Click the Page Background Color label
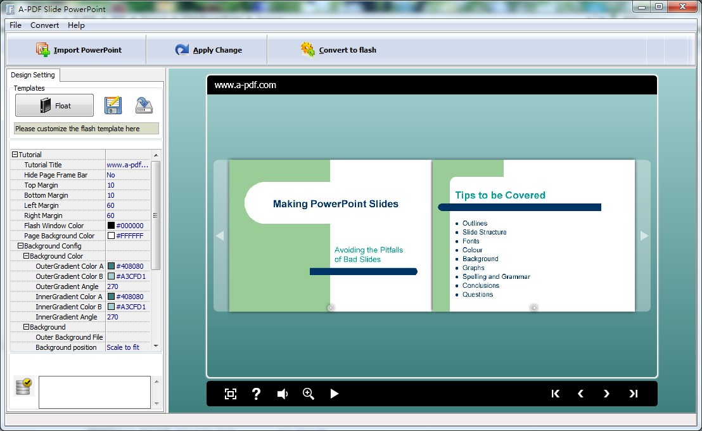 pyautogui.click(x=59, y=236)
